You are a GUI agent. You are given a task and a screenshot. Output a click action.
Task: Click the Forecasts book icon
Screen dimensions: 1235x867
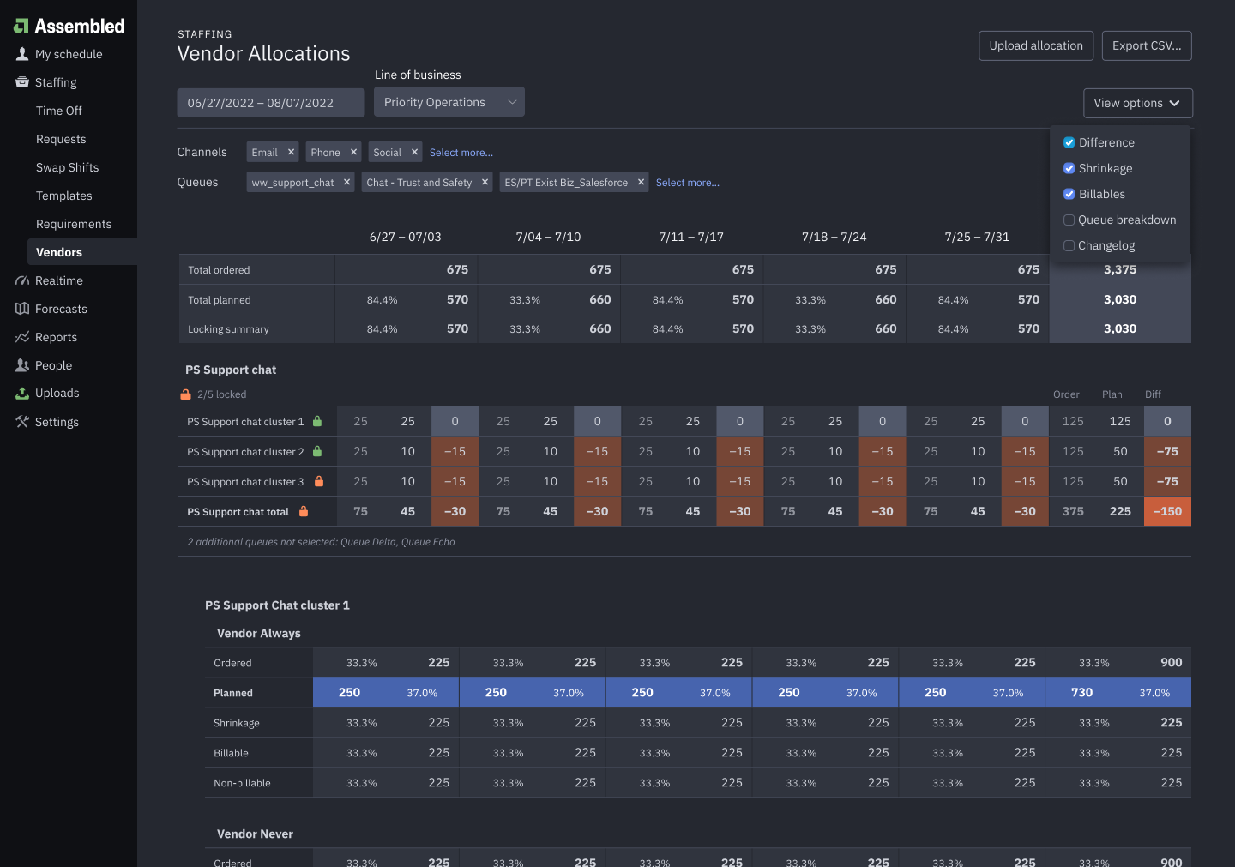point(22,309)
